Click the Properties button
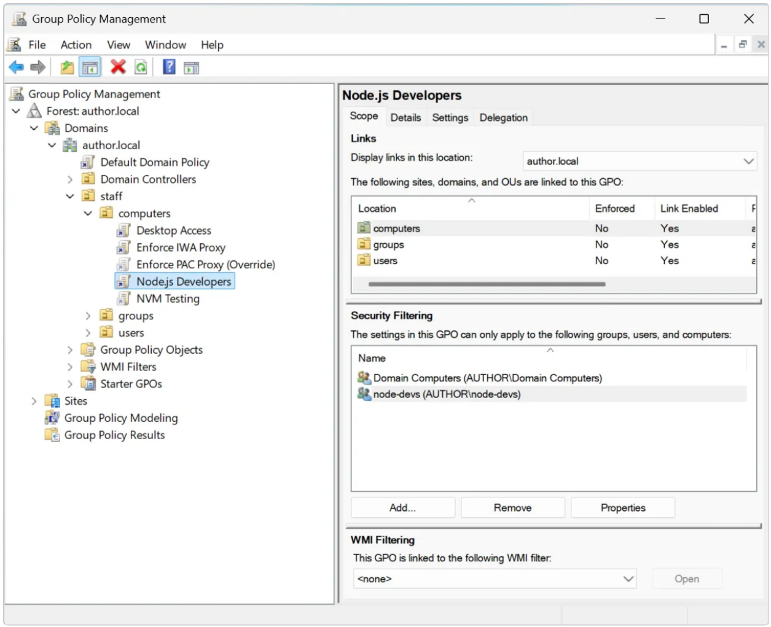This screenshot has height=627, width=771. tap(623, 508)
